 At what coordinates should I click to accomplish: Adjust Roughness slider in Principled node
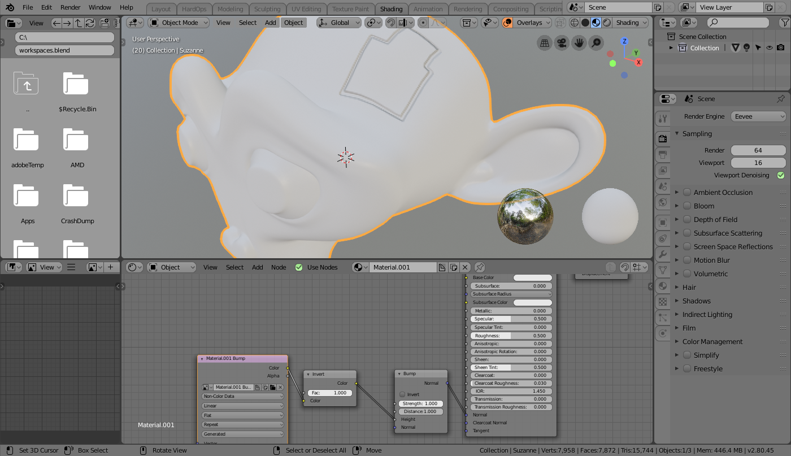(511, 336)
